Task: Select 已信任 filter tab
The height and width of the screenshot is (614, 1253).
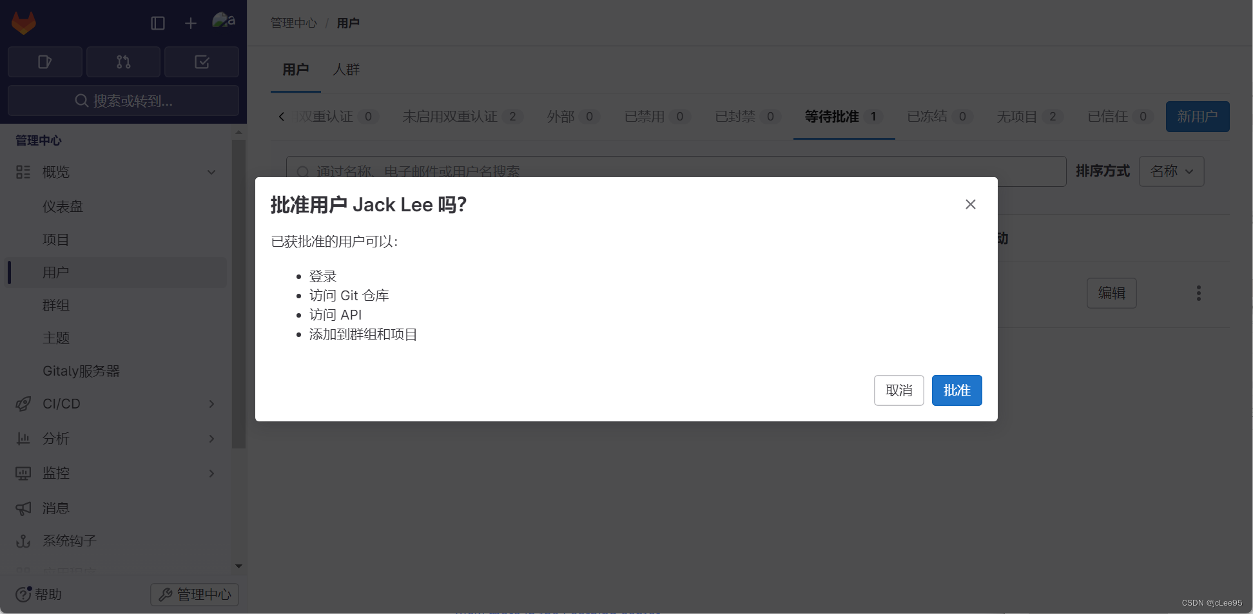Action: (x=1120, y=117)
